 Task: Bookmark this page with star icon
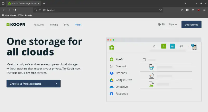160,10
